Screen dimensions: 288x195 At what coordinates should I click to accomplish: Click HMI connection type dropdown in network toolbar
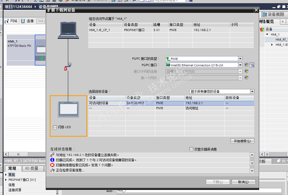[x=41, y=21]
